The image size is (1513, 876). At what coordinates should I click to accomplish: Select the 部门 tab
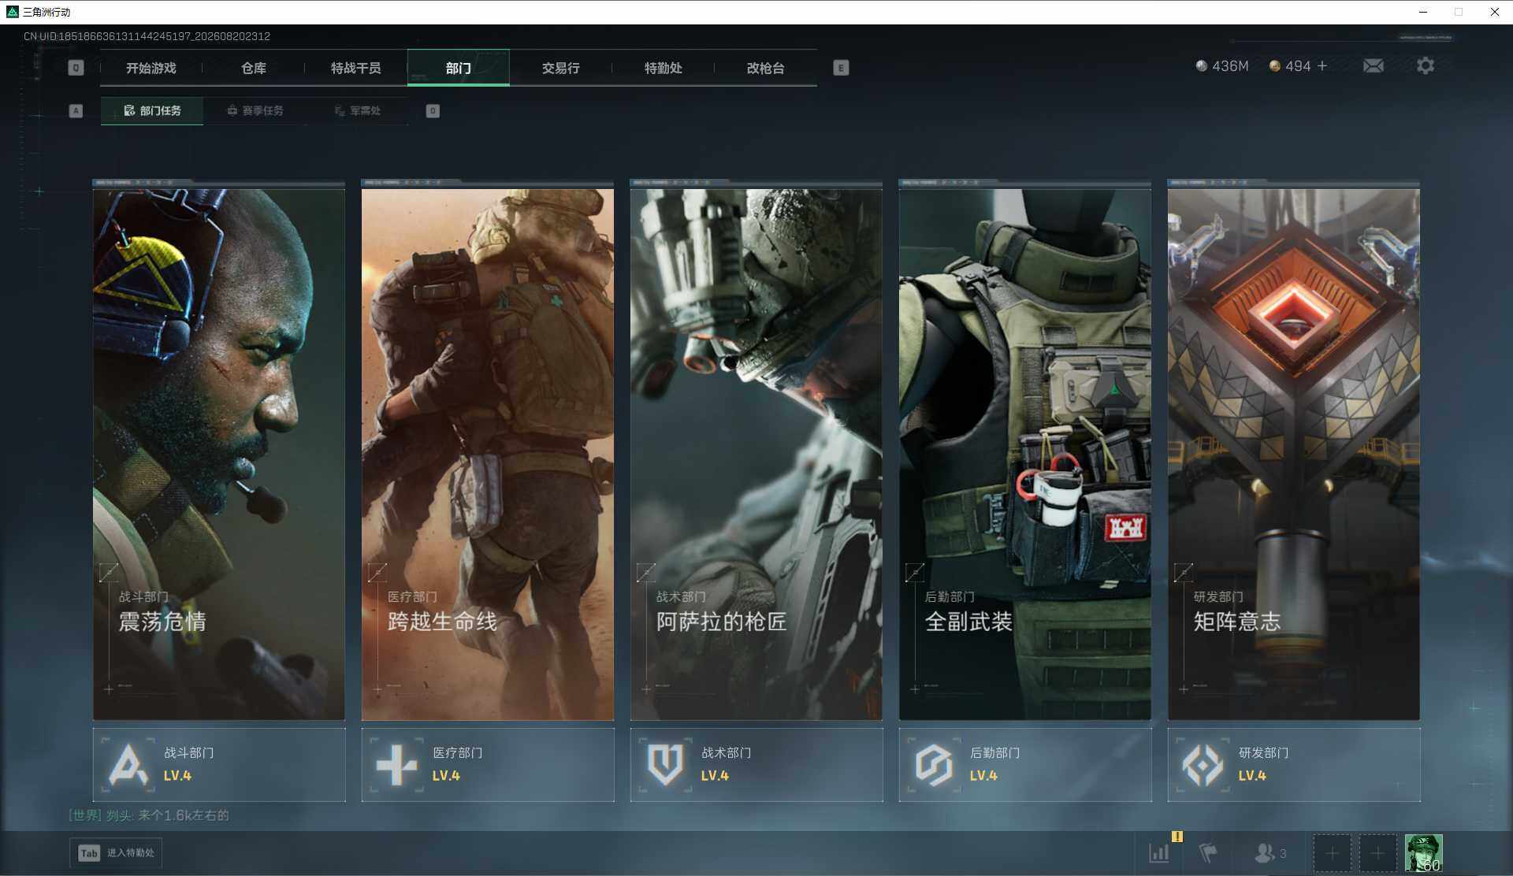(459, 68)
